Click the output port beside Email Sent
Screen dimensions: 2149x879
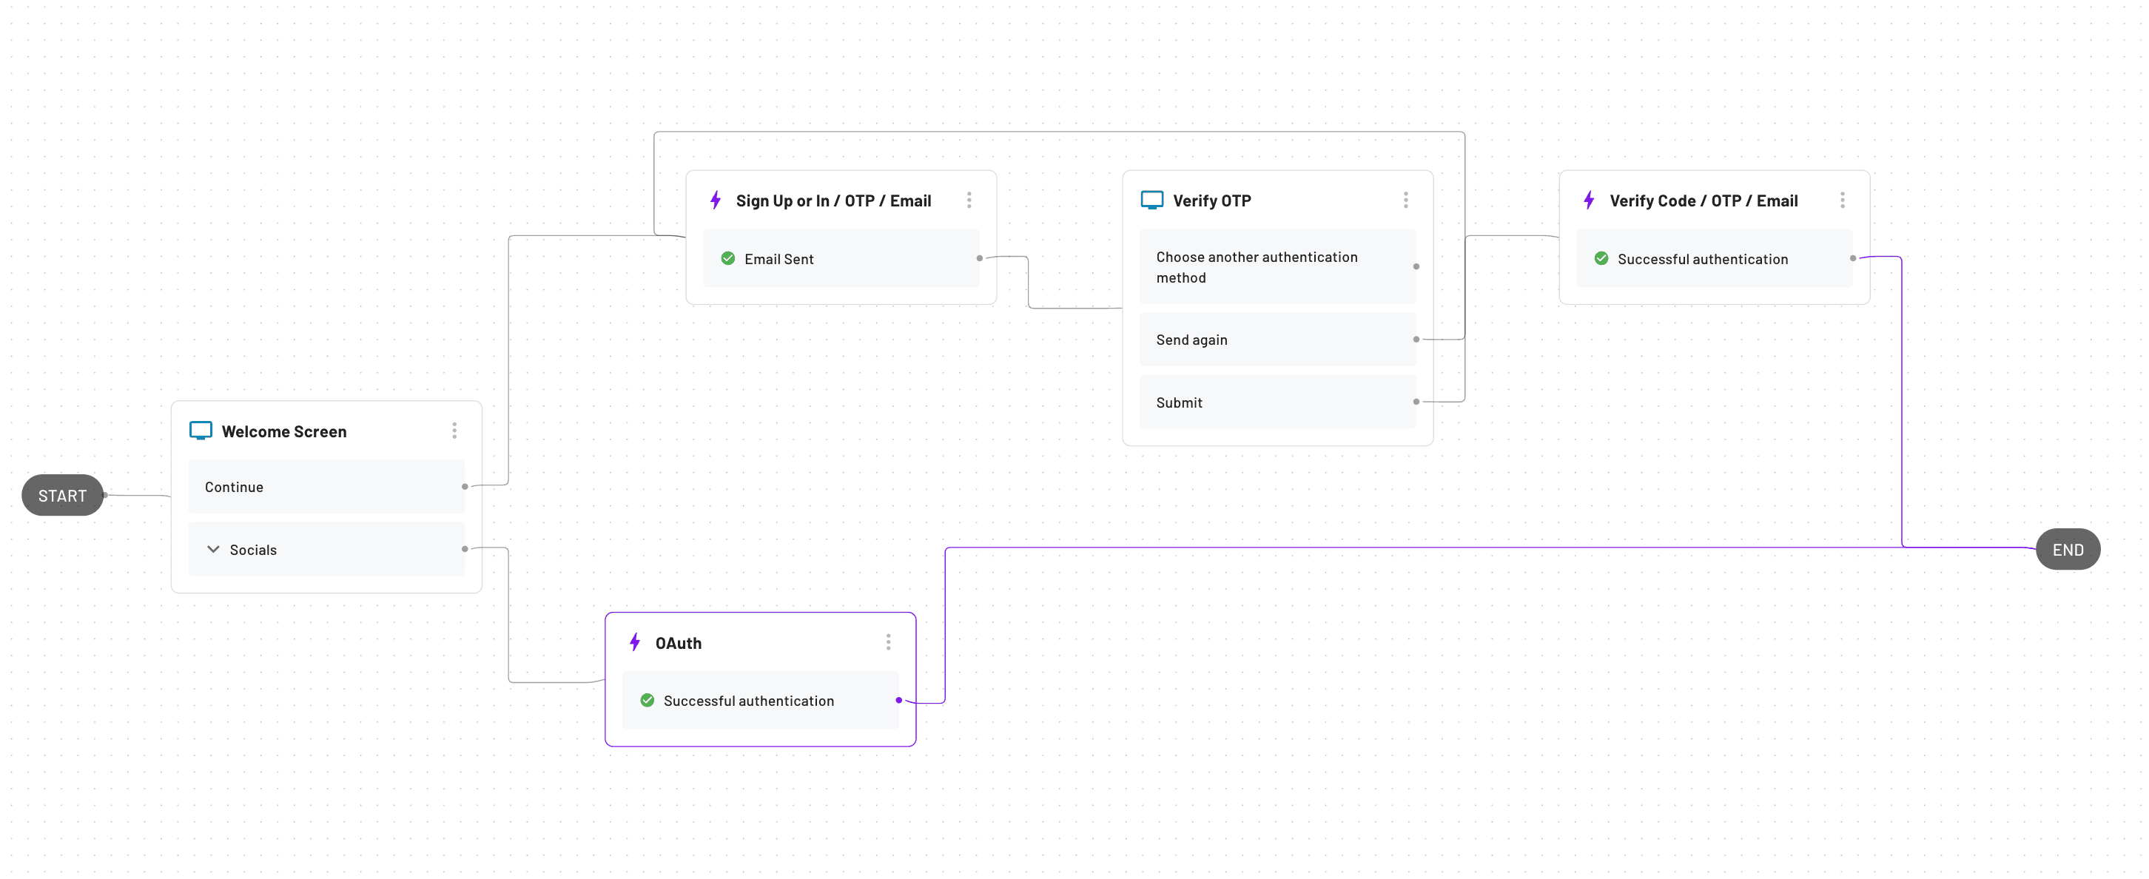pyautogui.click(x=979, y=258)
